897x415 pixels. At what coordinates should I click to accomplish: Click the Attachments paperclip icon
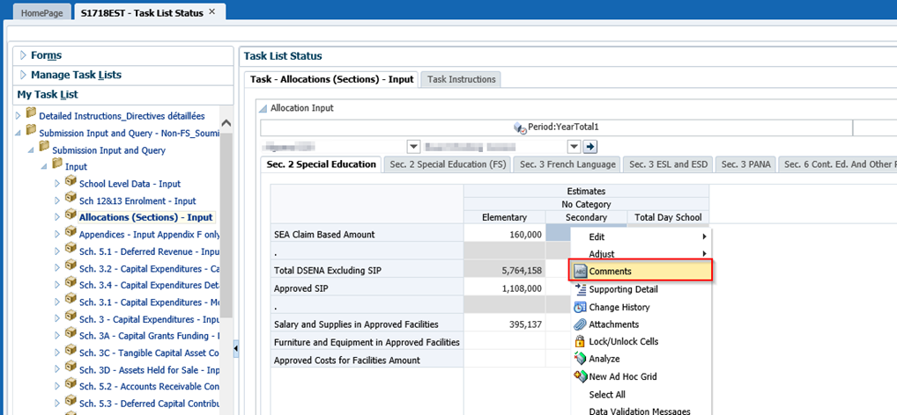(580, 324)
